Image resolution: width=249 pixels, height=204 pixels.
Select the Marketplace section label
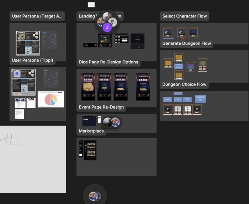point(91,131)
